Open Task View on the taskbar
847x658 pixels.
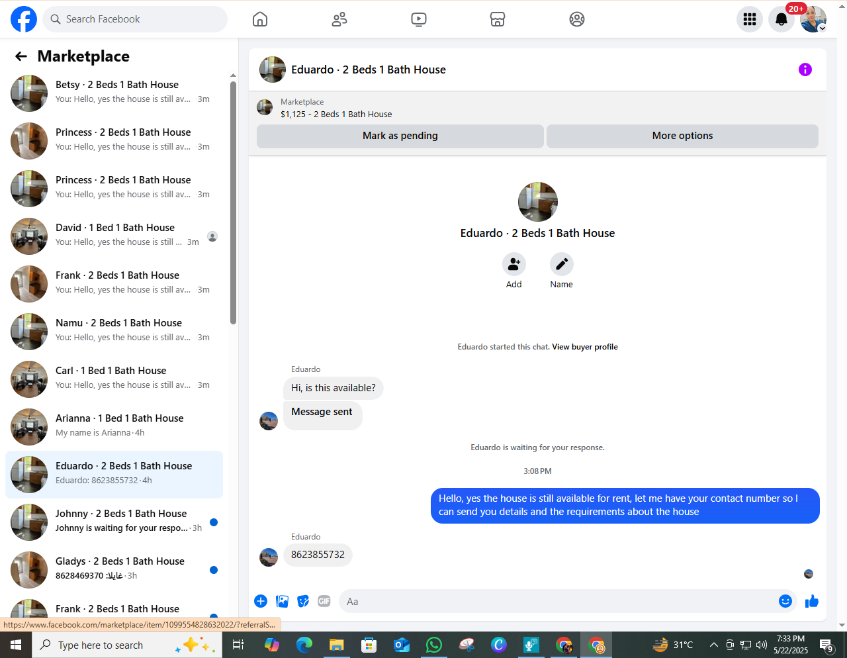[238, 645]
